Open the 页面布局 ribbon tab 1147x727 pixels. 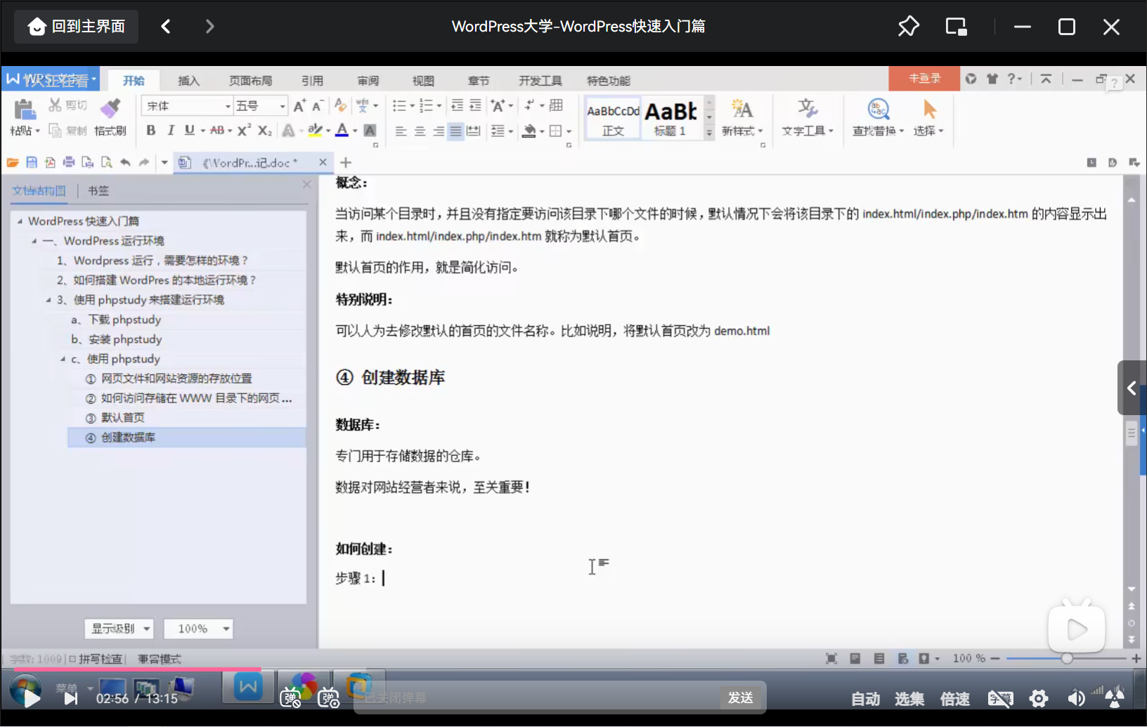(x=250, y=81)
